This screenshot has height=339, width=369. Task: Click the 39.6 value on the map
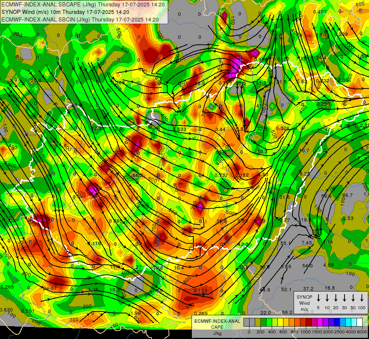tap(222, 221)
